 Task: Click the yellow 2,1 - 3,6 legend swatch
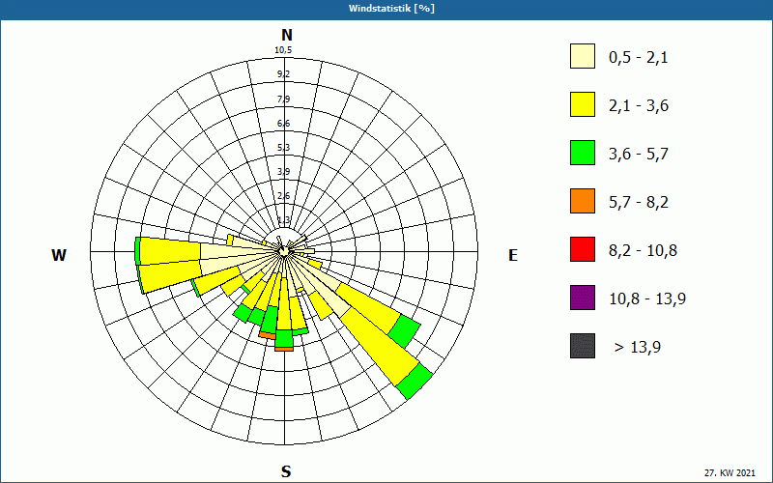coord(583,104)
